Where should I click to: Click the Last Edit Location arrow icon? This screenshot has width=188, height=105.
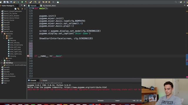tap(43, 2)
